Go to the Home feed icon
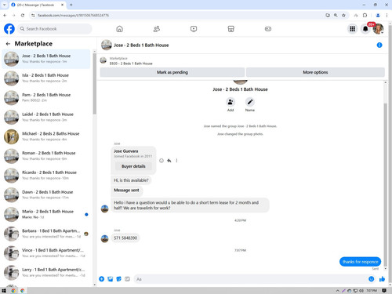The width and height of the screenshot is (392, 294). [x=119, y=29]
